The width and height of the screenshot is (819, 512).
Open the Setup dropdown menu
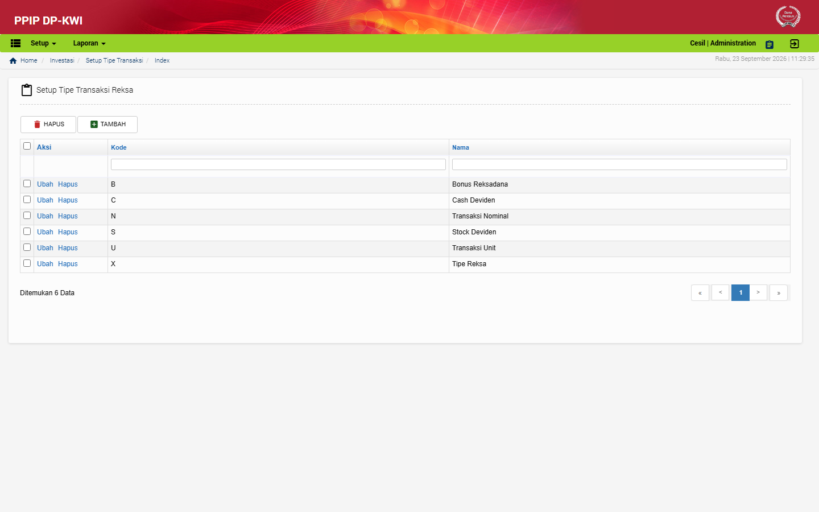43,43
